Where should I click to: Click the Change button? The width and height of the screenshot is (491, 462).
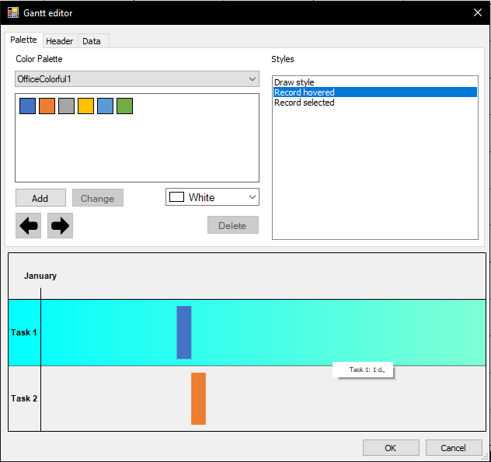tap(98, 198)
